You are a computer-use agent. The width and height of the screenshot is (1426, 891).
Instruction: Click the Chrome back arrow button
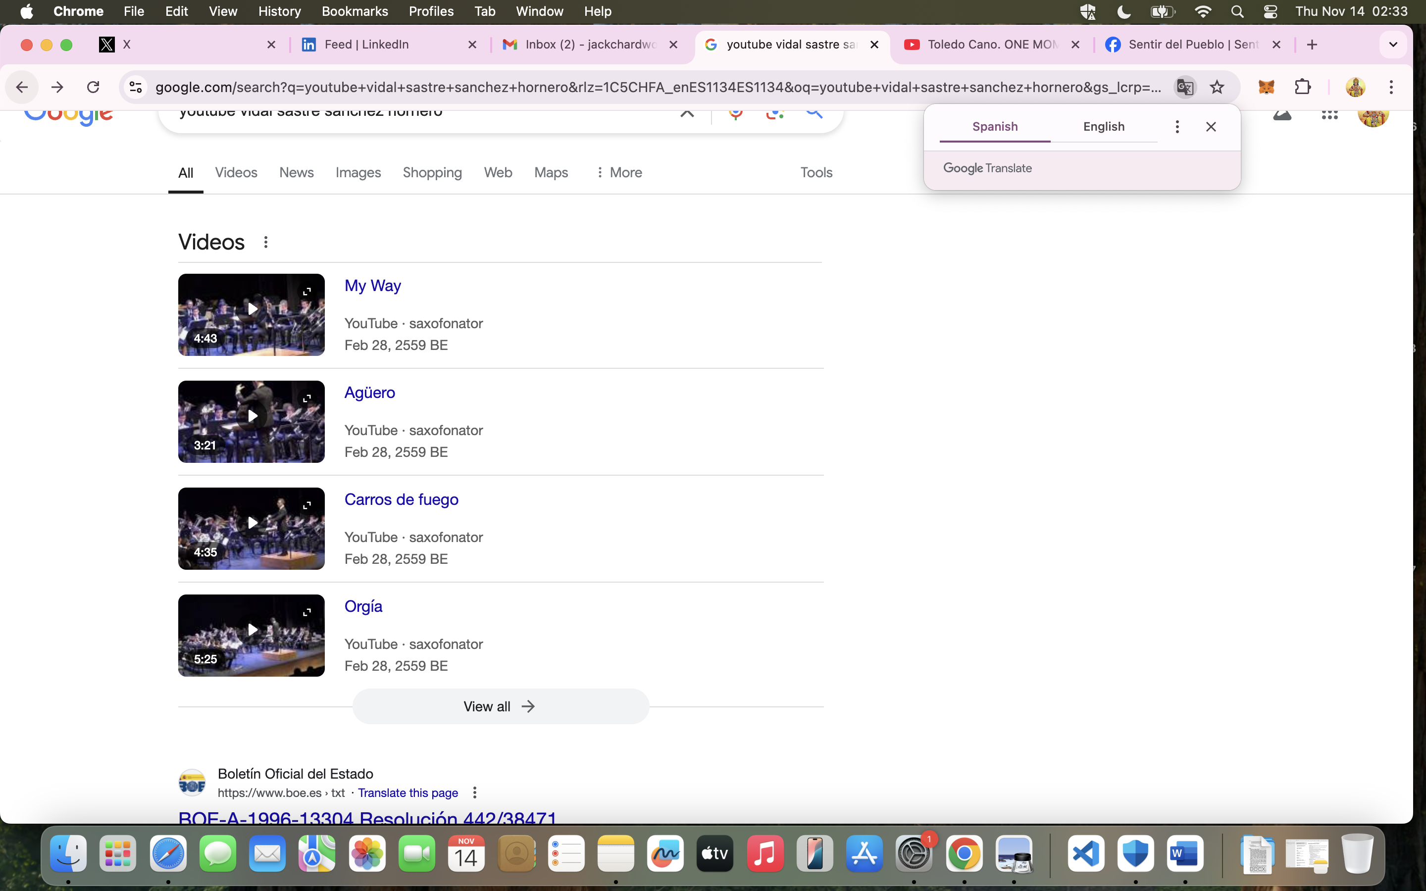[22, 87]
